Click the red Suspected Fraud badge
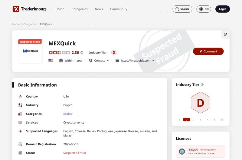This screenshot has width=242, height=160. 30,42
